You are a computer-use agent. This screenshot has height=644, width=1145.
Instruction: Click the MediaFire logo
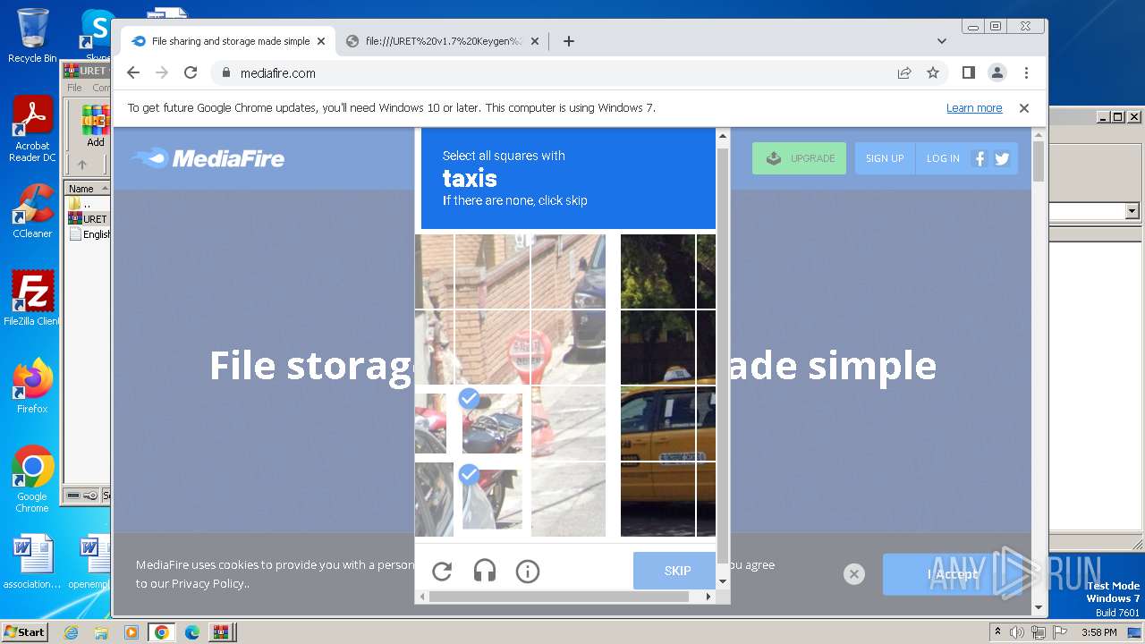(208, 158)
